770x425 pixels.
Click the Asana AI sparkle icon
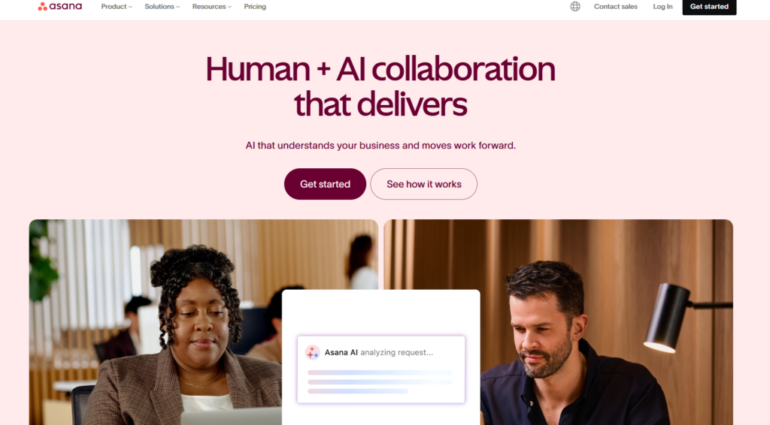click(x=312, y=352)
